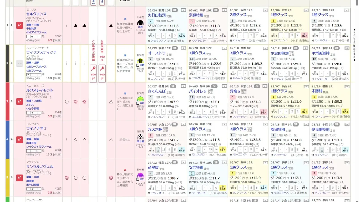Open trainer link 栗東・小椋
Image resolution: width=359 pixels, height=202 pixels.
(x=33, y=25)
